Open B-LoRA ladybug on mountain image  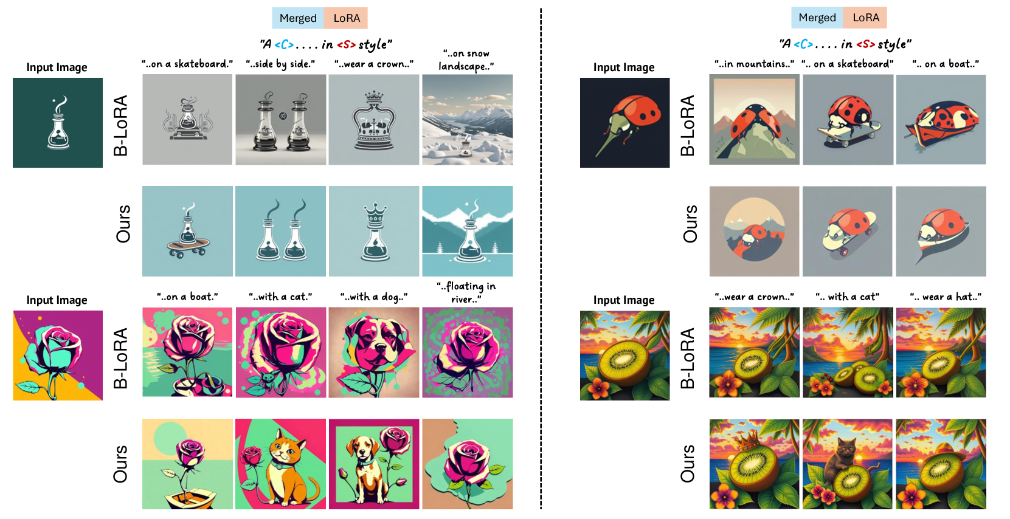click(x=755, y=120)
